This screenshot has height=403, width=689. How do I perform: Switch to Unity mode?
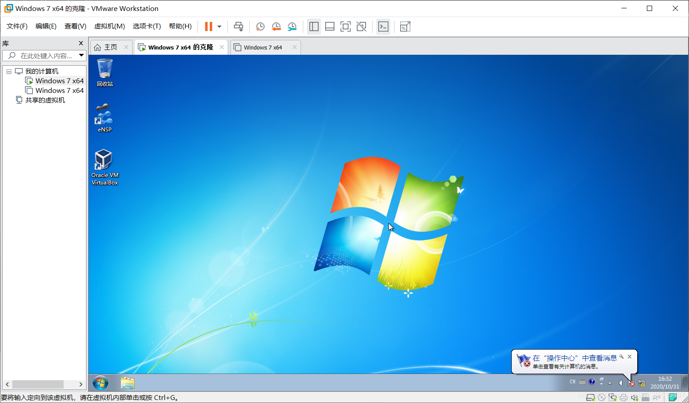[x=361, y=27]
